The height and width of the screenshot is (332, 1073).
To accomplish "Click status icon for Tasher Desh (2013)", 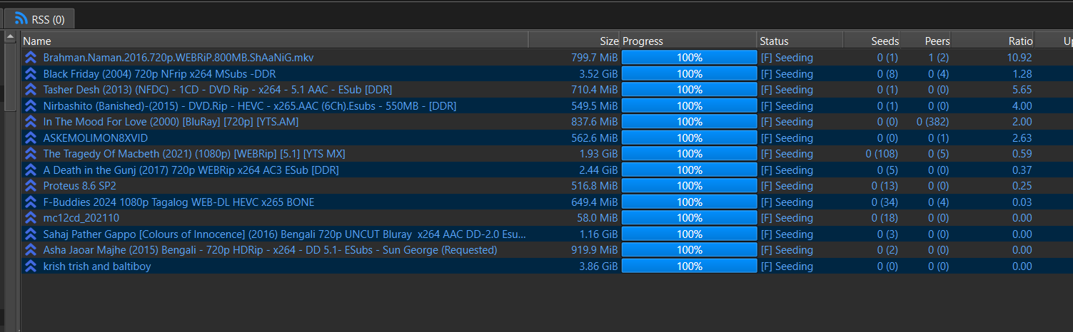I will (x=31, y=90).
